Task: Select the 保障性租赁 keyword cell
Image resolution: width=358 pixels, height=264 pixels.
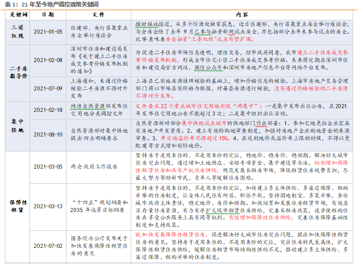Action: pos(18,206)
